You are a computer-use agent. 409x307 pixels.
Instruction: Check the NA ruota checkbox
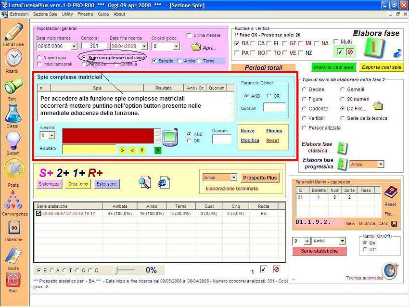tap(317, 43)
